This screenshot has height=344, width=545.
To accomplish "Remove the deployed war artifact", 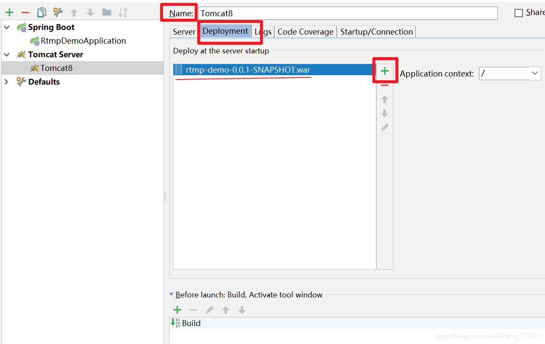I will [384, 85].
